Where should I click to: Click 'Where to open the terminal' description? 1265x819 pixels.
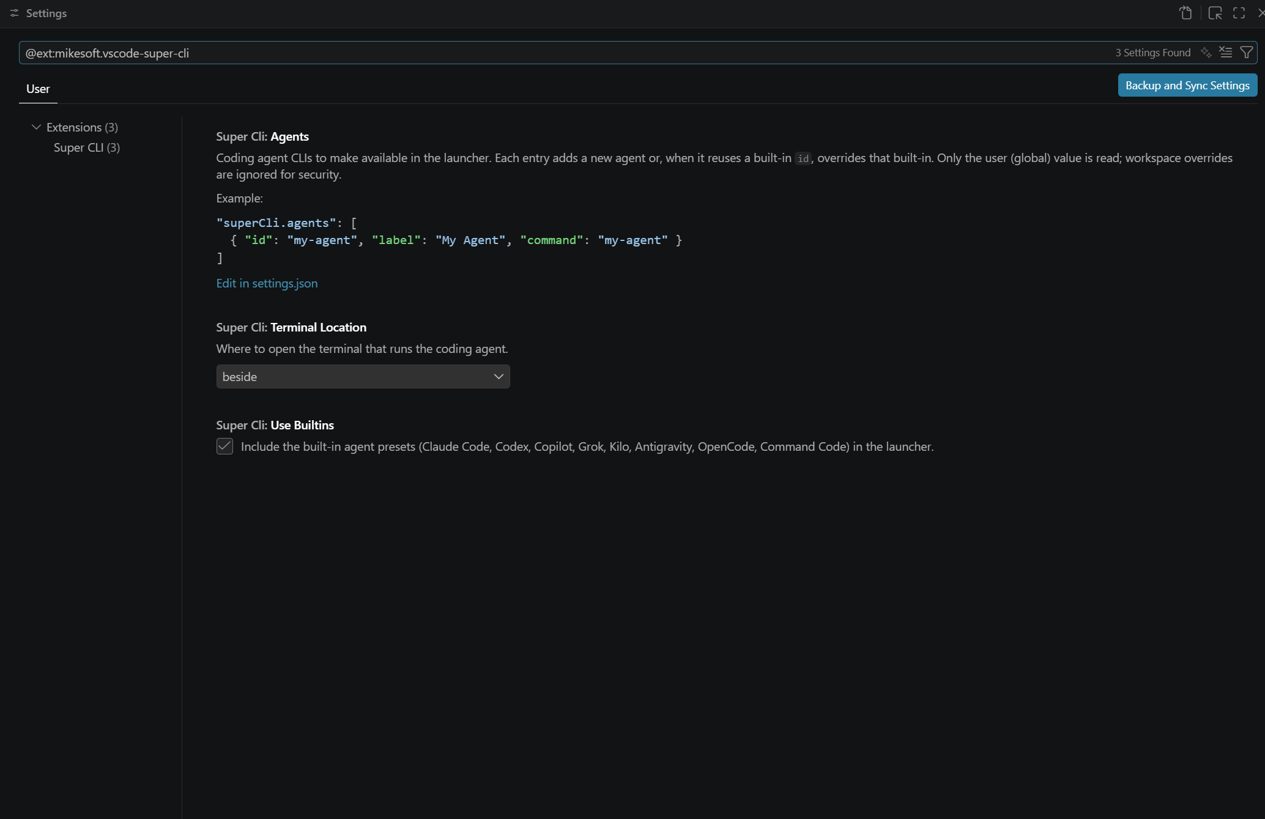click(x=362, y=349)
